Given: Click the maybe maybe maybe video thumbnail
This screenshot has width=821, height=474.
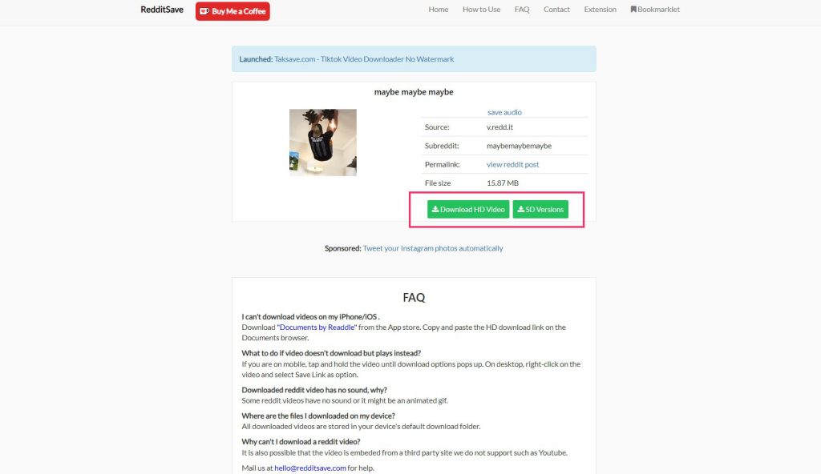Looking at the screenshot, I should tap(323, 143).
